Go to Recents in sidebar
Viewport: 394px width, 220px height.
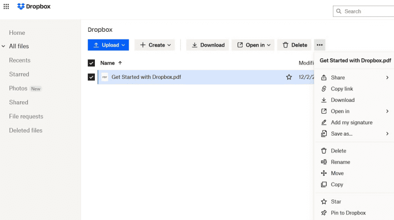(19, 60)
